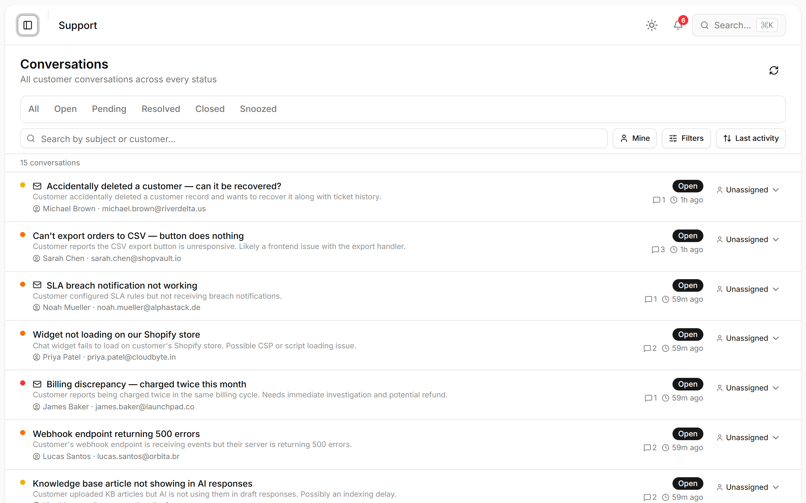This screenshot has width=806, height=503.
Task: Click the Open status pill on the SLA breach ticket
Action: [687, 285]
